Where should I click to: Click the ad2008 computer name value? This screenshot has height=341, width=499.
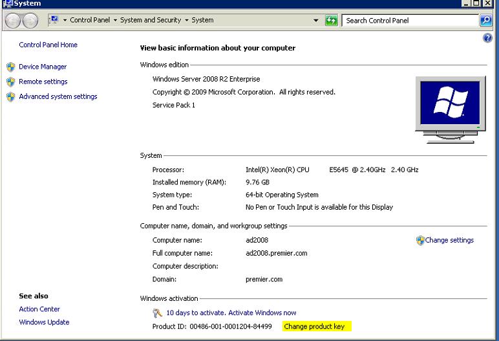point(257,240)
